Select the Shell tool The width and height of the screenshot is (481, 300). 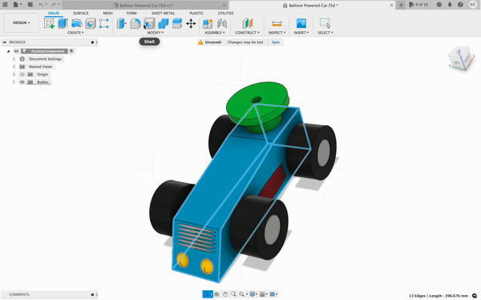[149, 23]
